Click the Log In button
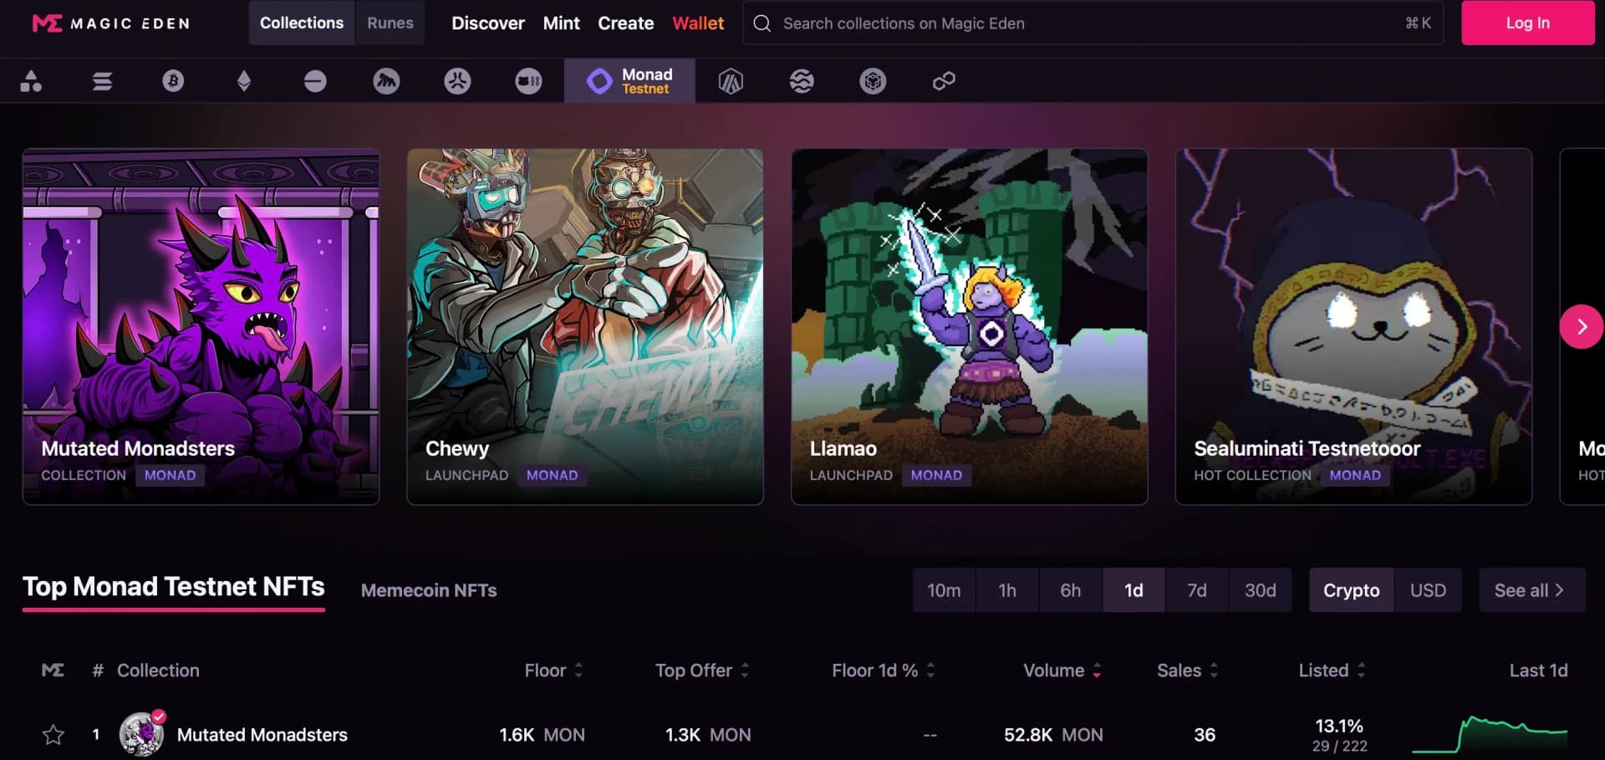This screenshot has width=1605, height=760. (1528, 23)
